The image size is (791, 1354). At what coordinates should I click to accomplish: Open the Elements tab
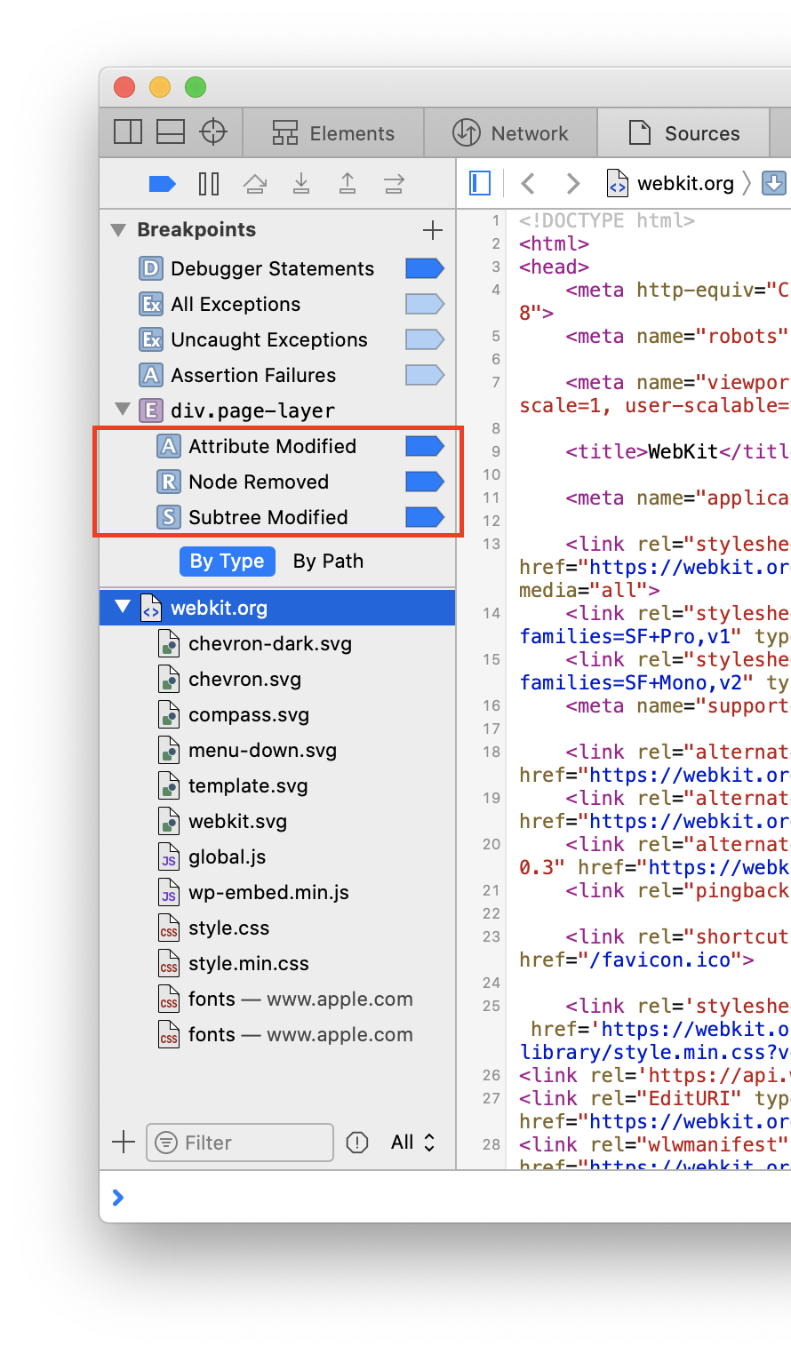[x=333, y=133]
